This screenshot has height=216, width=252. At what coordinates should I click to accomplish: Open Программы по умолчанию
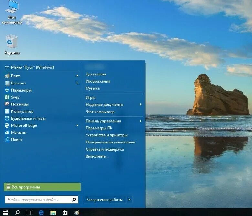[x=110, y=142]
